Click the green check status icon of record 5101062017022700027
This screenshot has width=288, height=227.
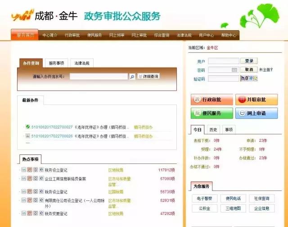(28, 127)
